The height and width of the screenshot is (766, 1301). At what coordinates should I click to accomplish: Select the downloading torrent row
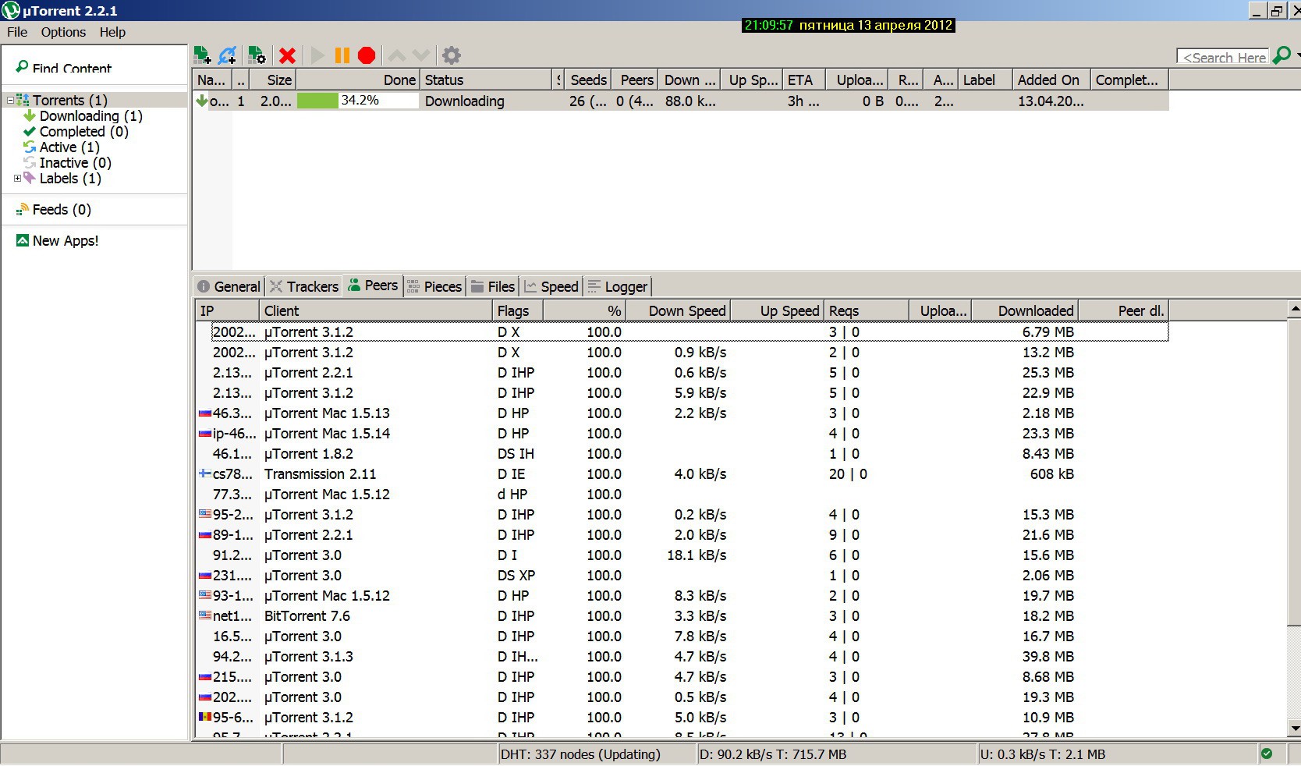pos(680,101)
